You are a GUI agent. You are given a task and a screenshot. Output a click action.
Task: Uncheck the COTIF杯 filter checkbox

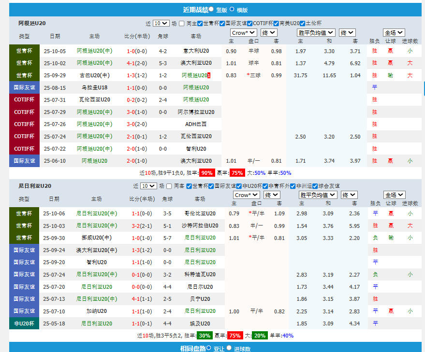pos(249,23)
